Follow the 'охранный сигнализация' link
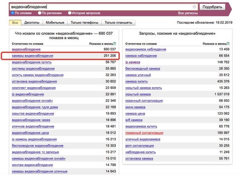244x175 pixels. [x=144, y=101]
